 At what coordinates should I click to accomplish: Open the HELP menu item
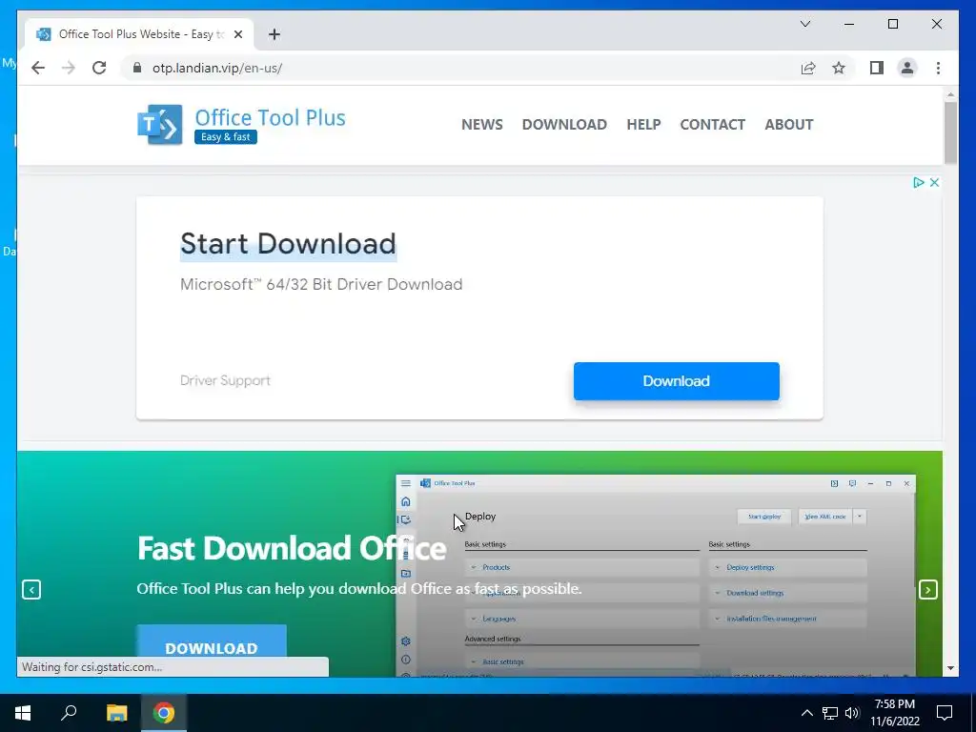coord(643,125)
